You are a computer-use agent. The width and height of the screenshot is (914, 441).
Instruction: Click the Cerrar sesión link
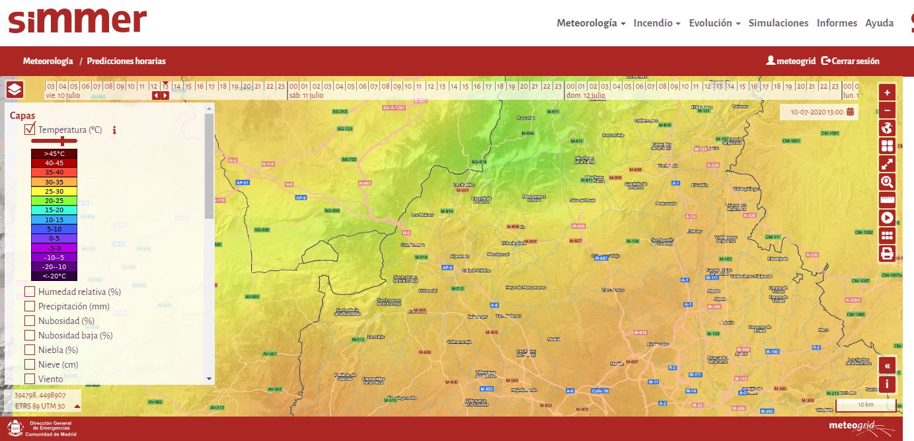(851, 61)
